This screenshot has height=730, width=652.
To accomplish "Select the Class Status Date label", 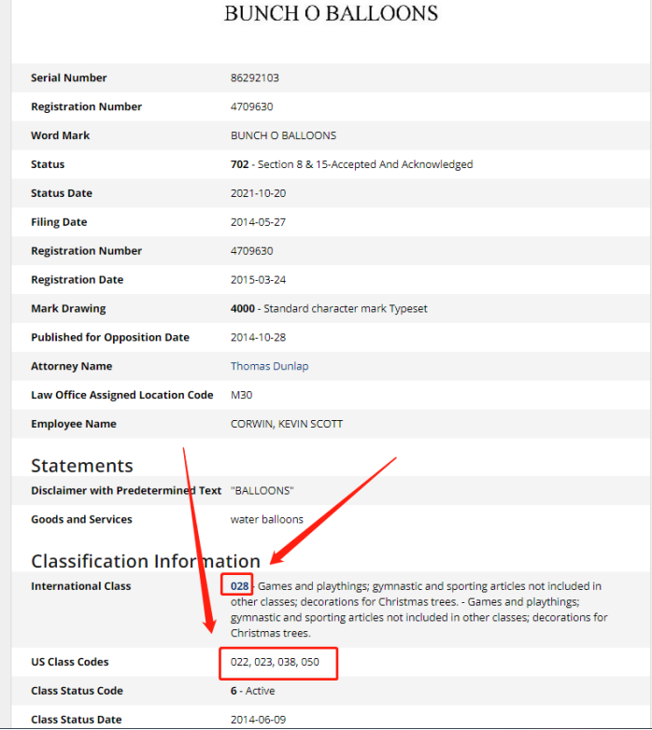I will (77, 720).
